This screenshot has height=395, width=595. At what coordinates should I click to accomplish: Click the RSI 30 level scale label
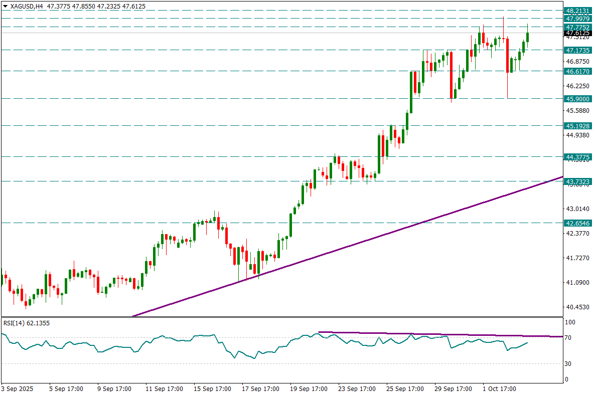pos(568,363)
